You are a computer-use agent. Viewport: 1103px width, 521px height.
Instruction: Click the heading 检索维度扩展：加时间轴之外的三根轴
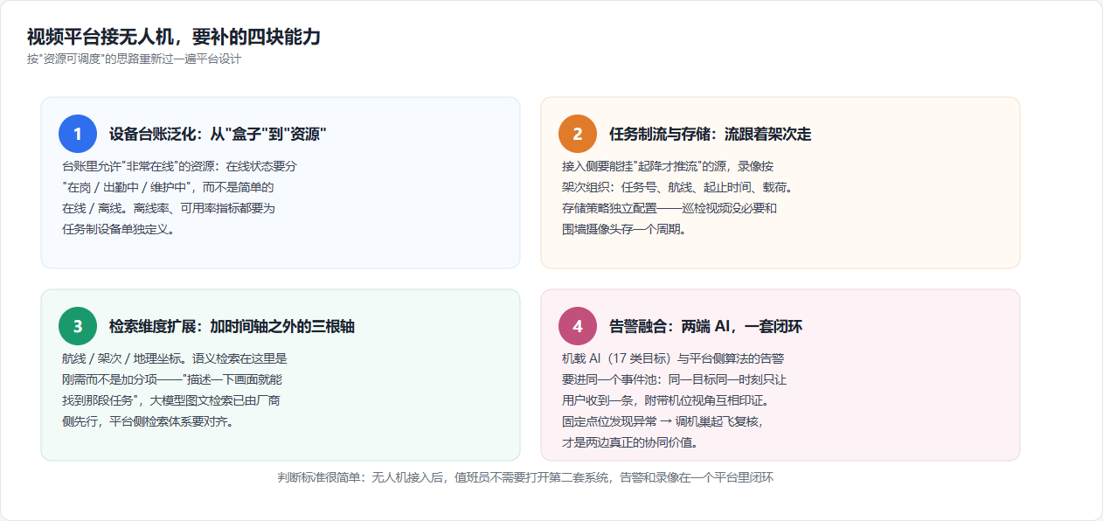click(x=232, y=327)
